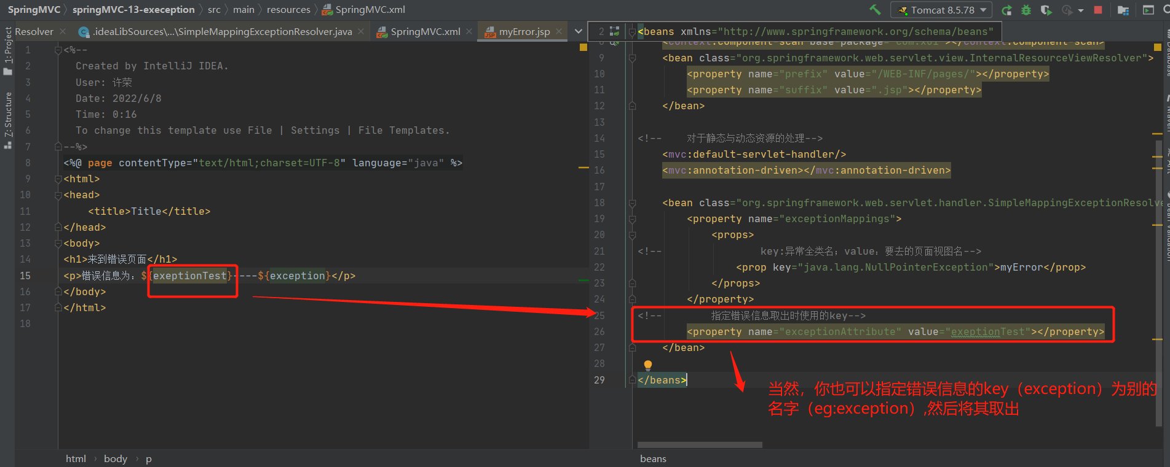
Task: Open the Tomcat 8.5.78 run configuration dropdown
Action: 941,10
